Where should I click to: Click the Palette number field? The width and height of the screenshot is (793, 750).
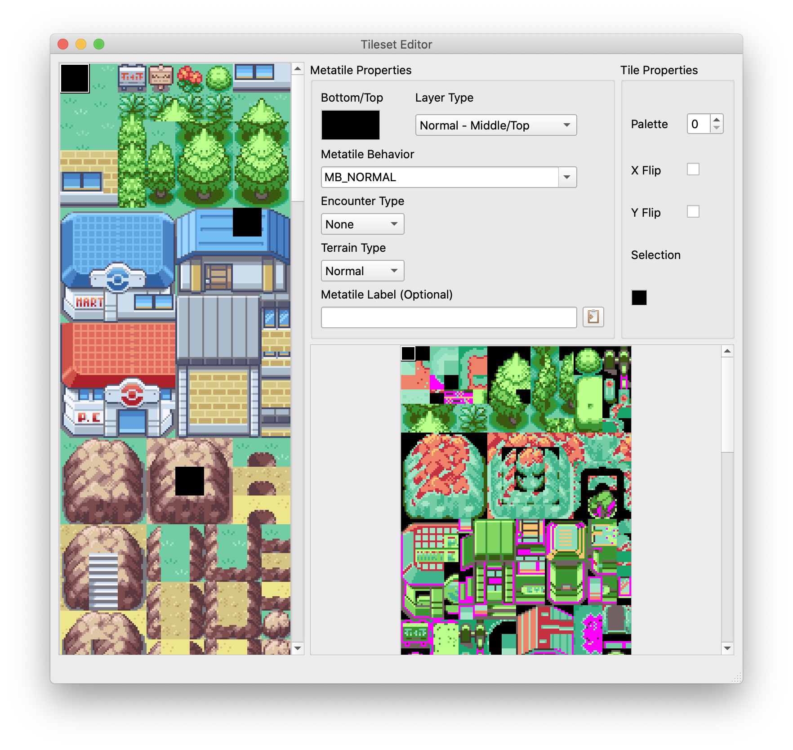699,124
